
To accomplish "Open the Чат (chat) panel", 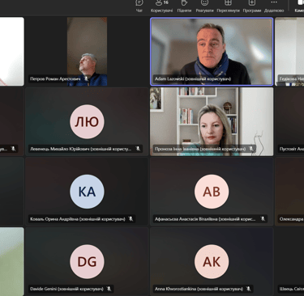I will coord(139,6).
